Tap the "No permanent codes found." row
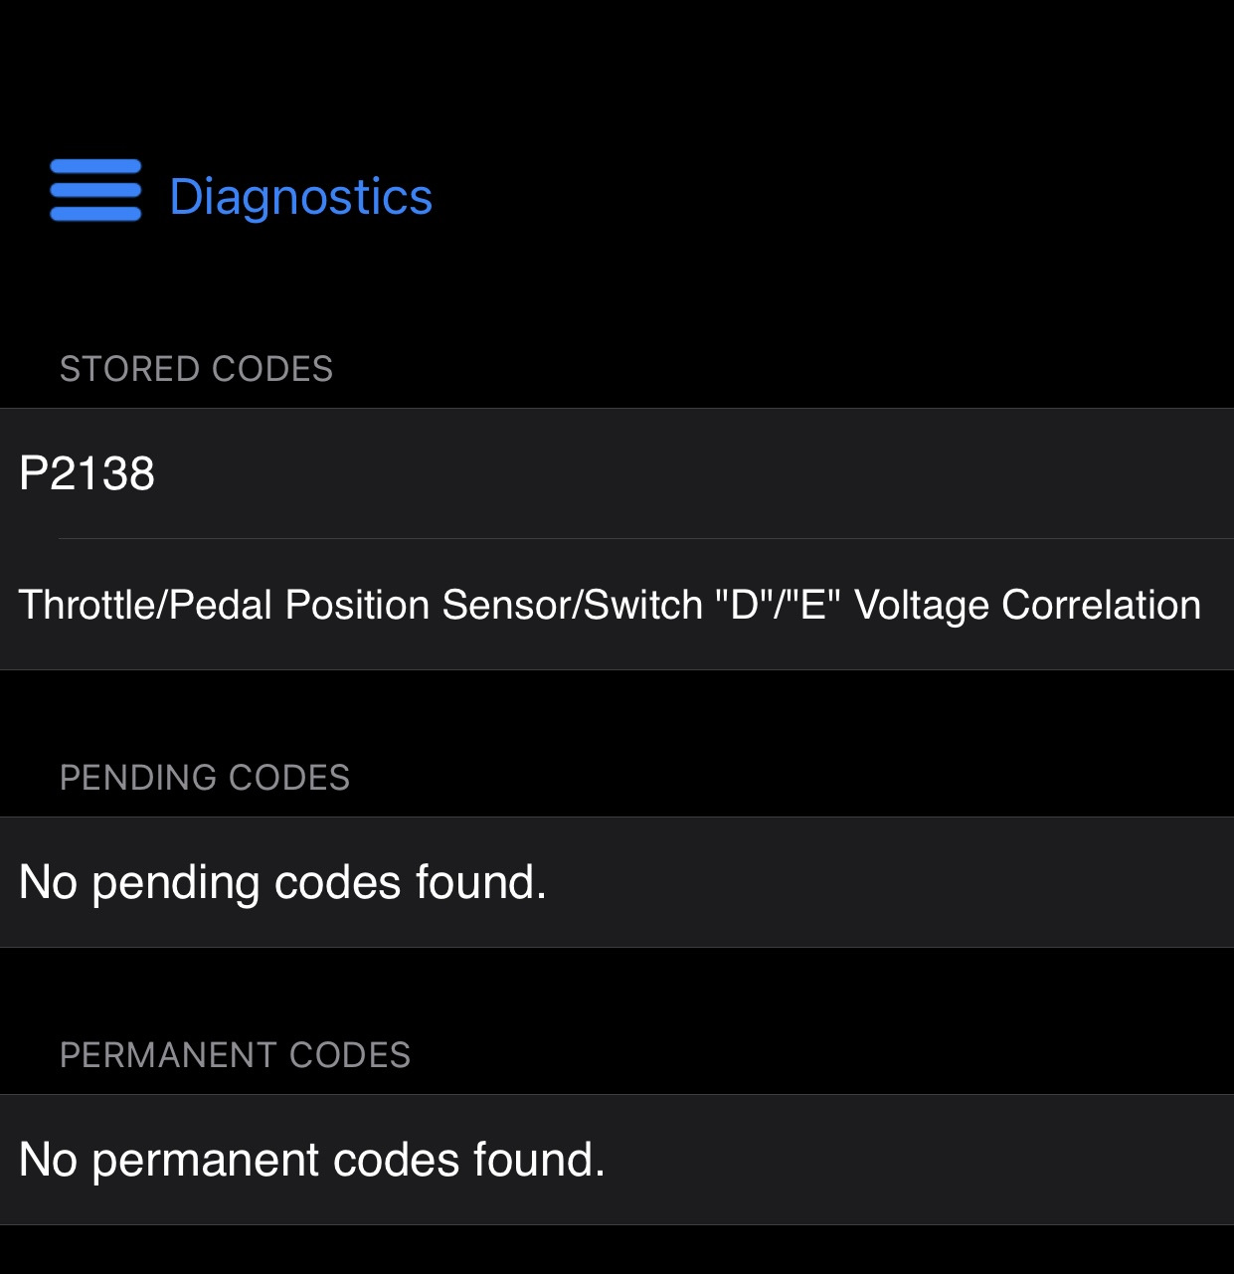 click(617, 1160)
